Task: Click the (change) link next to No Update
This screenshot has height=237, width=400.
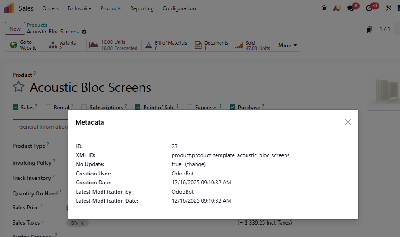Action: (x=195, y=164)
